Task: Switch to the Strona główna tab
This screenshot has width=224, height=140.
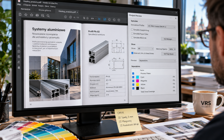Action: [45, 10]
